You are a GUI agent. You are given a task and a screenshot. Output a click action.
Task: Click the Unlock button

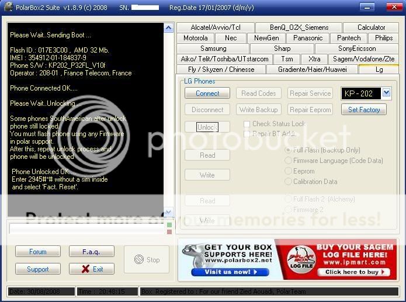[207, 127]
